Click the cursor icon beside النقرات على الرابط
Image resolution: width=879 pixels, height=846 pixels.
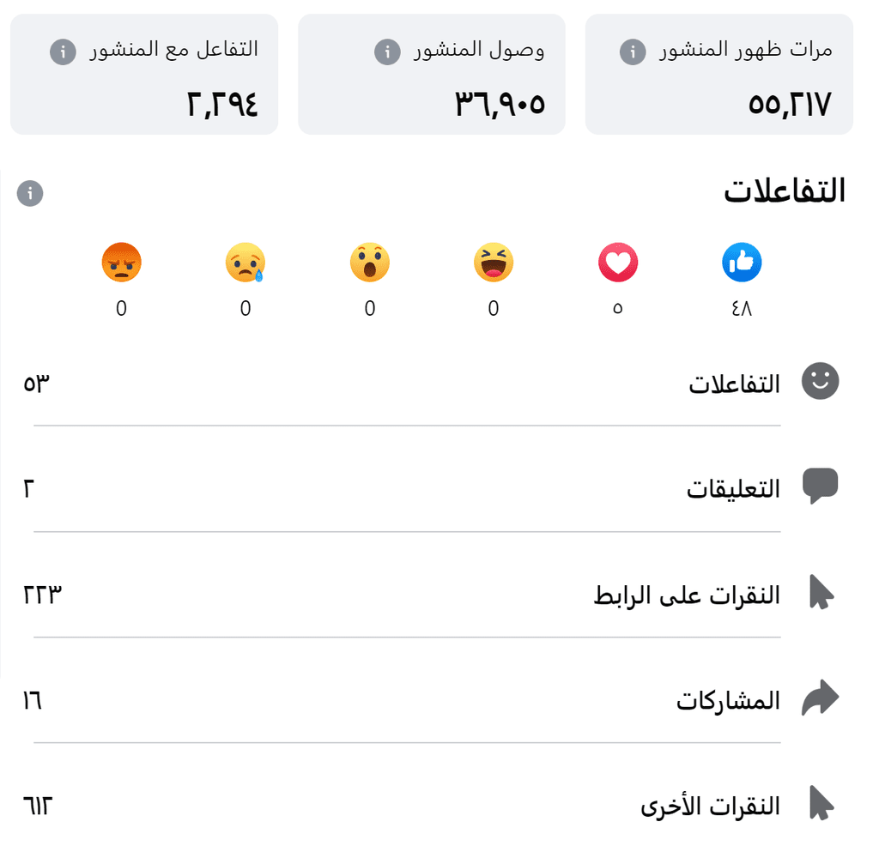821,592
